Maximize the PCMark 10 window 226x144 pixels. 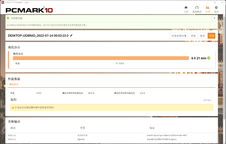(x=215, y=2)
